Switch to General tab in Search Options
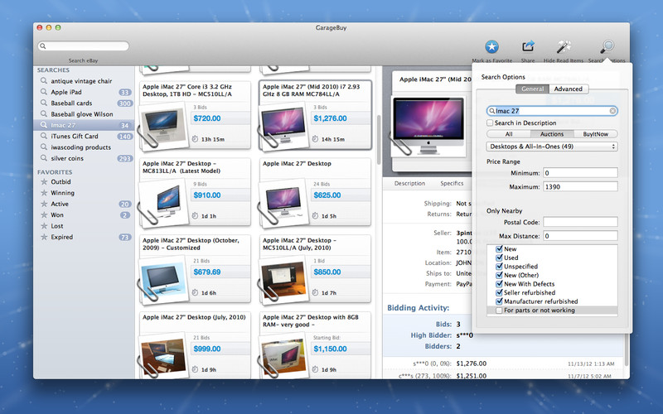The image size is (663, 414). pyautogui.click(x=532, y=89)
